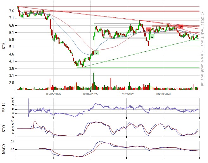Select the RSI14 indicator label

4,108
